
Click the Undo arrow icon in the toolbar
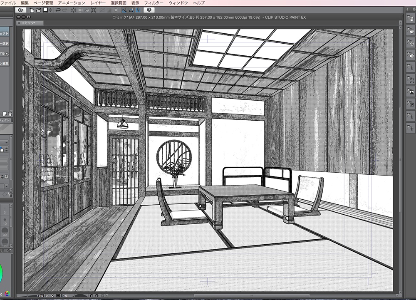[59, 11]
